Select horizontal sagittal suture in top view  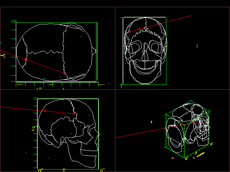45,53
